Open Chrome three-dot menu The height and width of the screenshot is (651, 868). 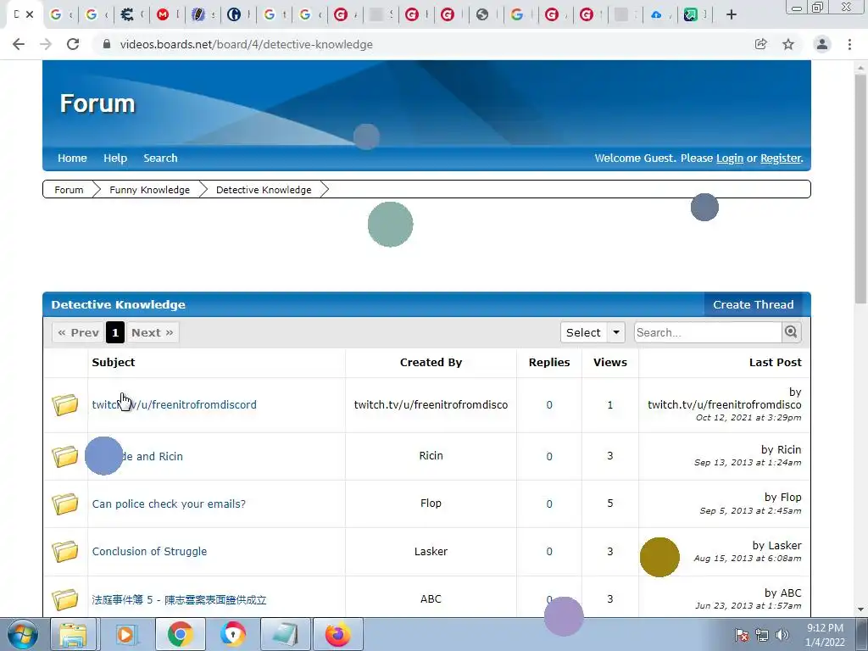tap(849, 44)
